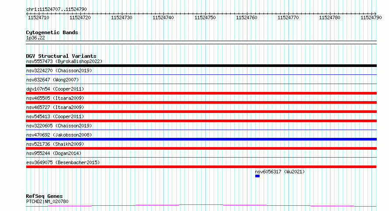
Task: Open nsv6056317 (Wu2021) variant label
Action: [x=280, y=172]
